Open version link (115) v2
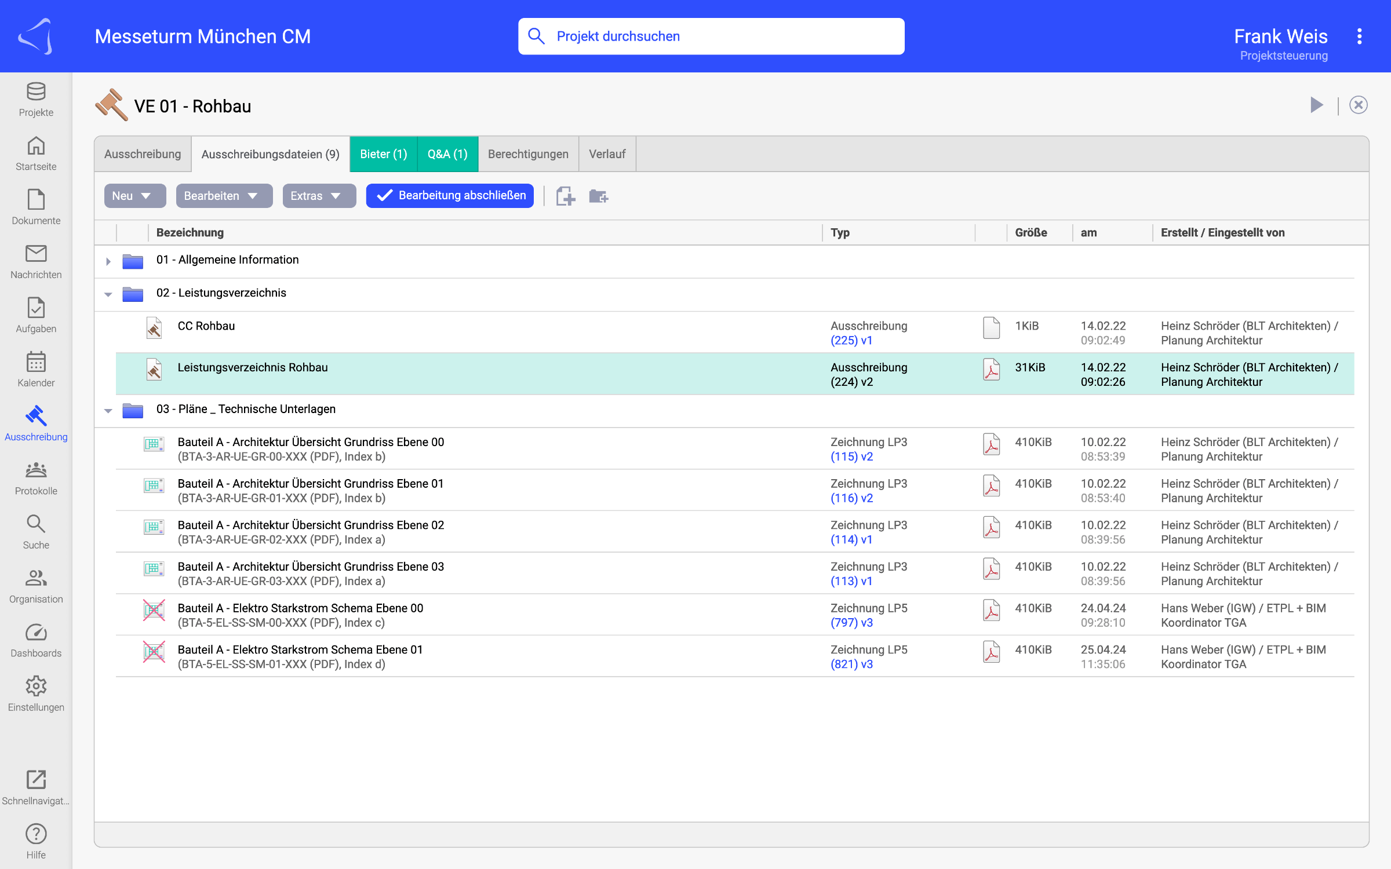 click(851, 457)
